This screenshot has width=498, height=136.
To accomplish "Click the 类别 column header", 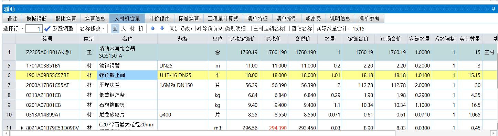I will coord(88,39).
